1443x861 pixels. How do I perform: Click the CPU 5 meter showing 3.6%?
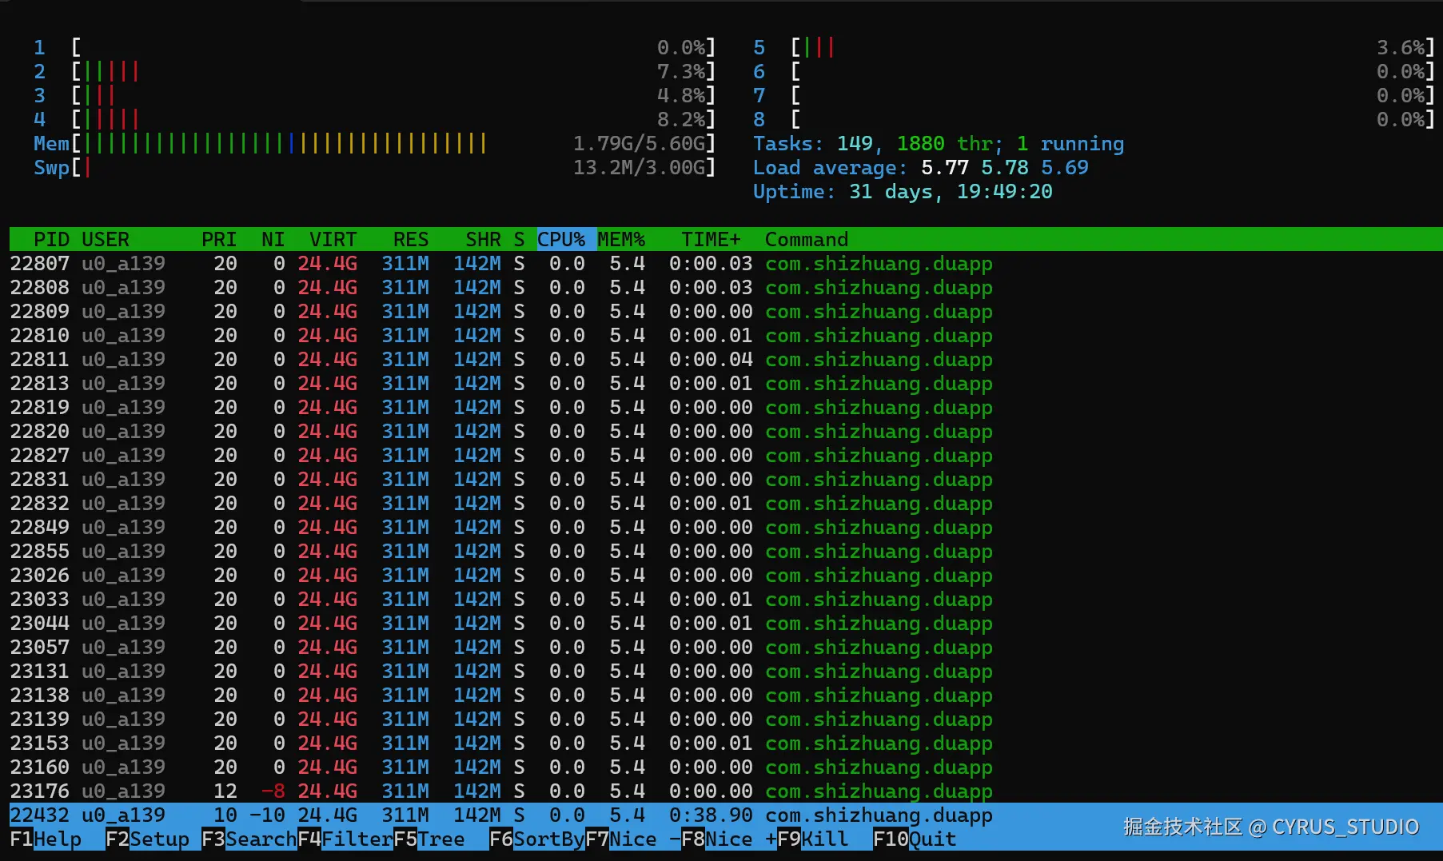1094,47
